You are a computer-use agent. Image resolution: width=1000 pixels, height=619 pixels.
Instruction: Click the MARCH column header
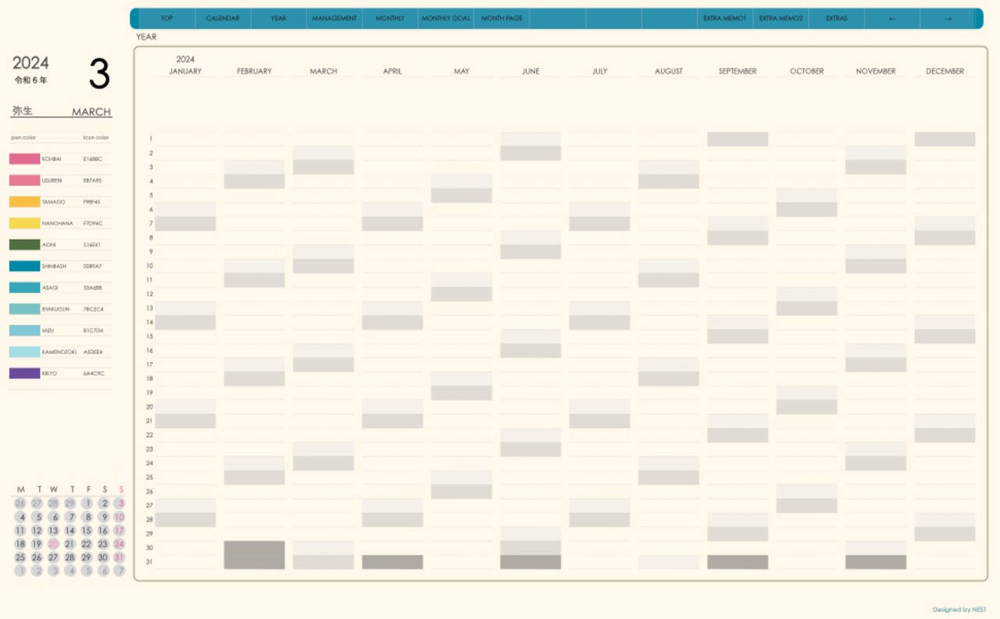point(323,71)
